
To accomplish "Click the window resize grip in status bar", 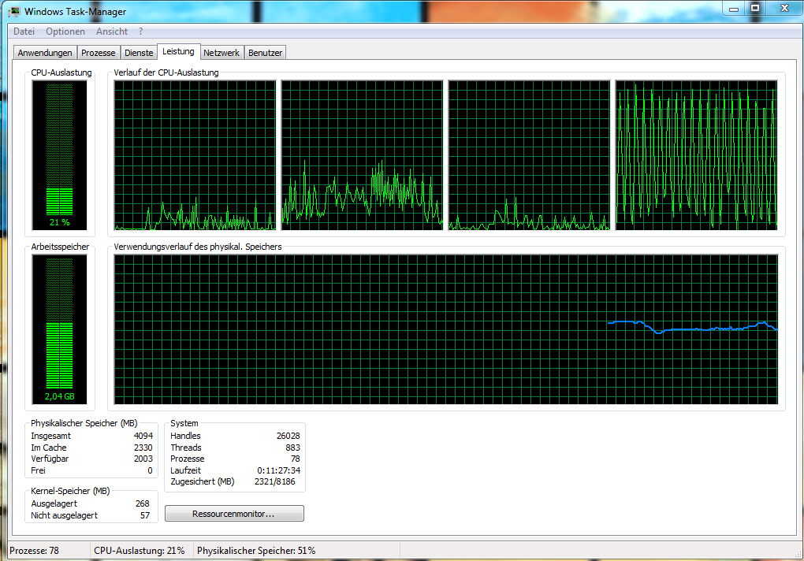I will [798, 554].
